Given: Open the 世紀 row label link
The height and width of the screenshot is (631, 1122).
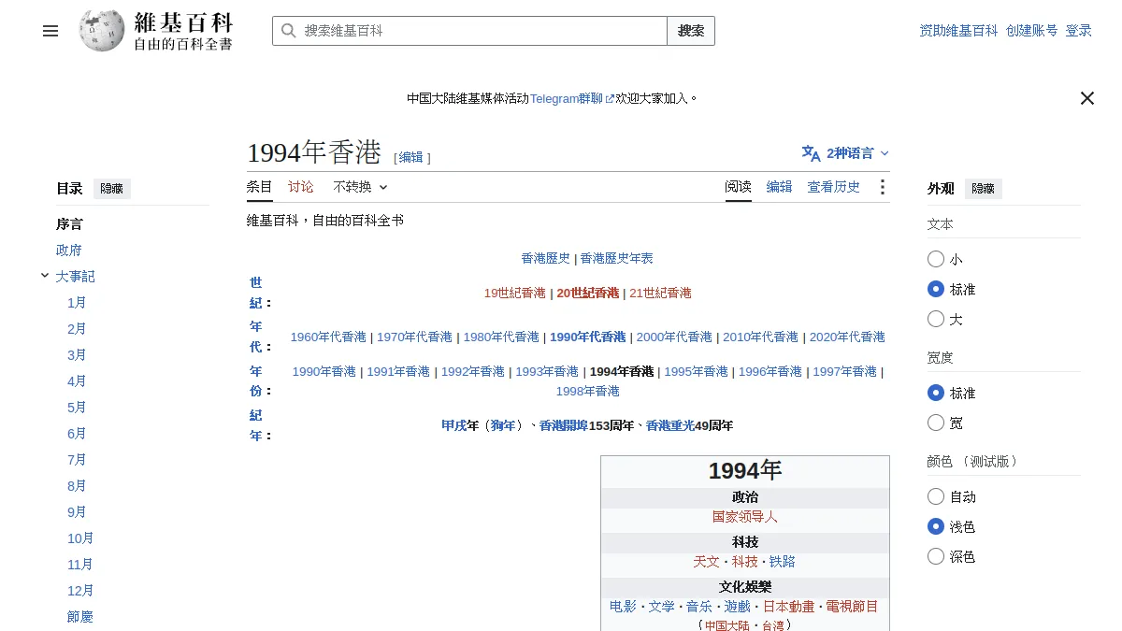Looking at the screenshot, I should [256, 293].
